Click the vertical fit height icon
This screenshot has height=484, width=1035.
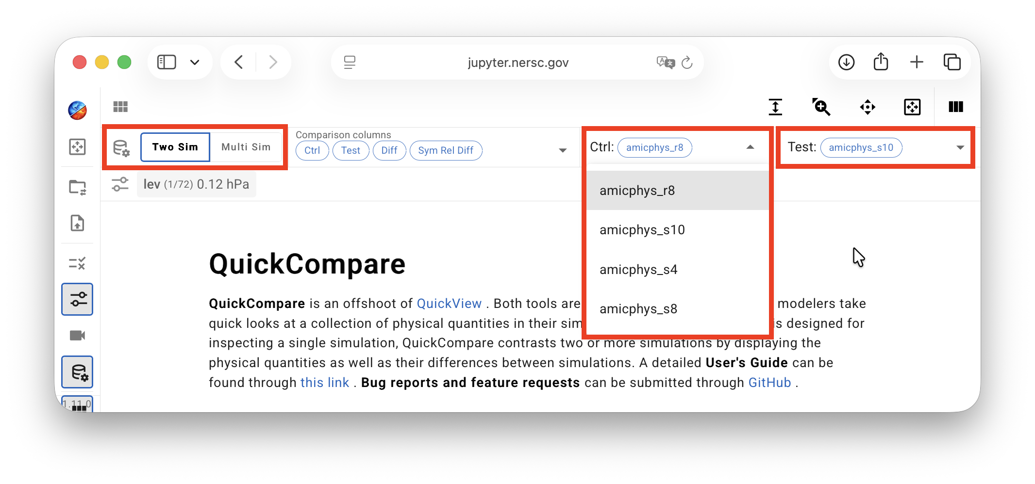(775, 107)
